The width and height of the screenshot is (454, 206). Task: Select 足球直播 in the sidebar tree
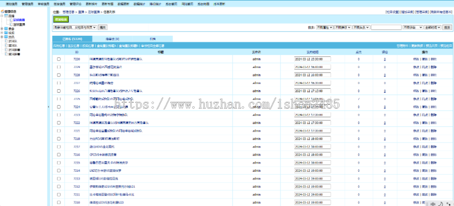click(x=19, y=20)
